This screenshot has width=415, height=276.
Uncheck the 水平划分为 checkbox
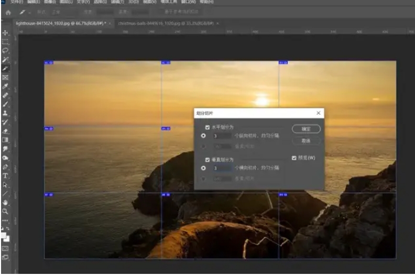pyautogui.click(x=207, y=127)
